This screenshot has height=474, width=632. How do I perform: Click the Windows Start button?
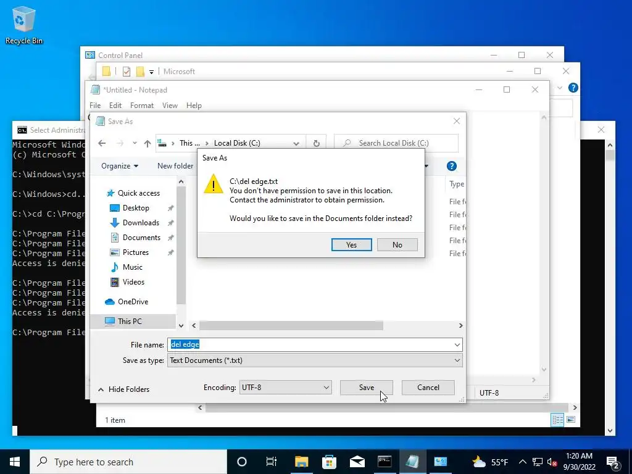pyautogui.click(x=15, y=462)
